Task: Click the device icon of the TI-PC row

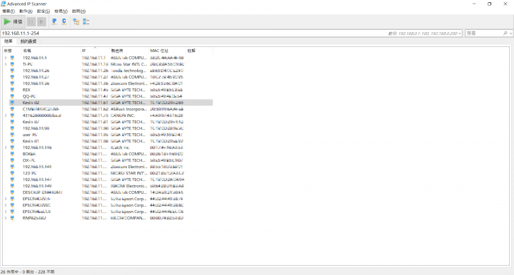Action: point(12,64)
